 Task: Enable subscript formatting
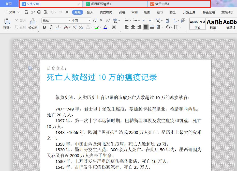click(81, 27)
